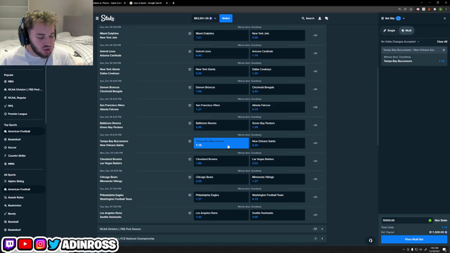This screenshot has height=253, width=450.
Task: Open the No Odds Changes Accepted dropdown
Action: tap(400, 42)
